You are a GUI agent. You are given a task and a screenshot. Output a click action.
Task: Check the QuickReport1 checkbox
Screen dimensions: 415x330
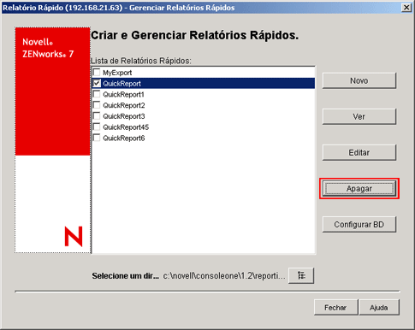(97, 94)
